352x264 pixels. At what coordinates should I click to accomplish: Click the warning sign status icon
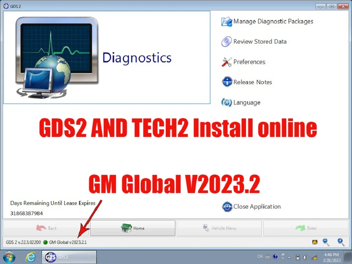coord(315,242)
